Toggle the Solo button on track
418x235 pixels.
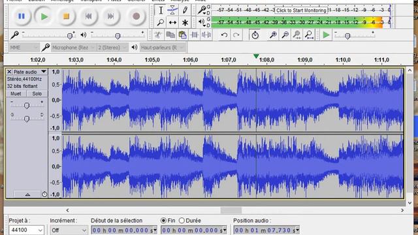tap(37, 93)
